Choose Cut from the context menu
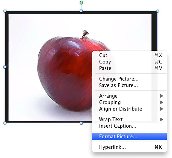Viewport: 172px width, 158px height. 129,55
